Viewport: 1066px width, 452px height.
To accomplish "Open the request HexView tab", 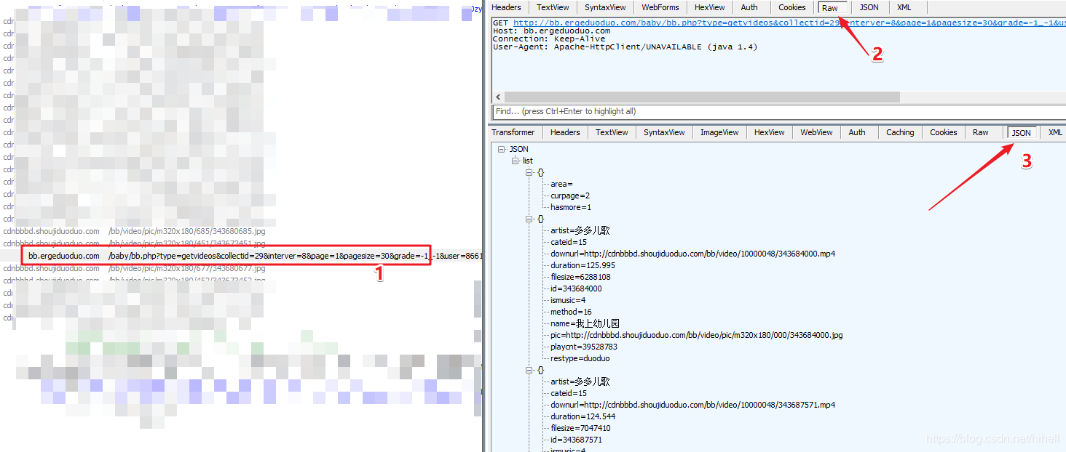I will [x=709, y=7].
